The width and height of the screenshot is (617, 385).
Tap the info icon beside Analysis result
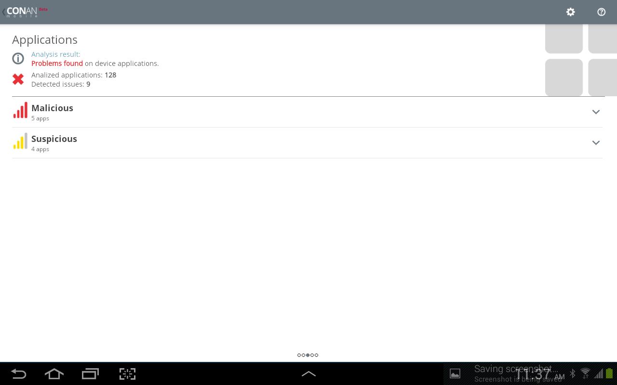click(x=18, y=59)
